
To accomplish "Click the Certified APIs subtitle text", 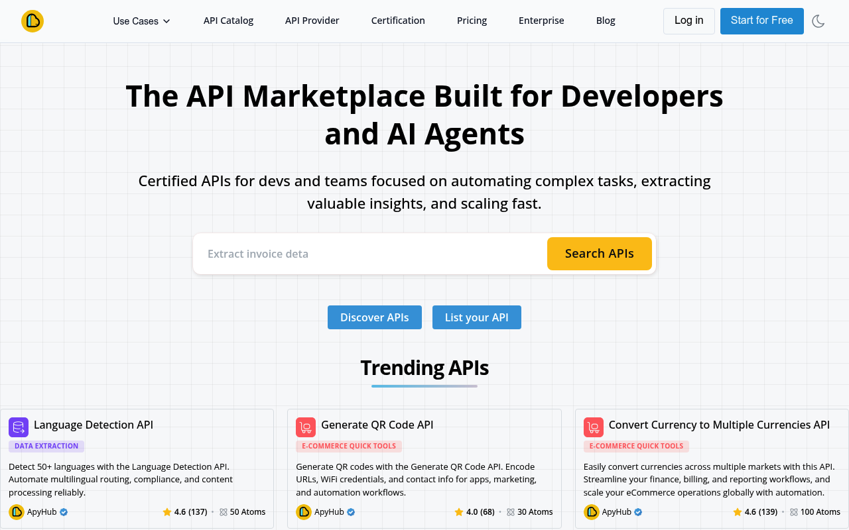I will tap(424, 192).
